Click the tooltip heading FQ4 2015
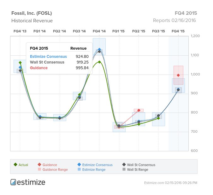 coord(39,48)
